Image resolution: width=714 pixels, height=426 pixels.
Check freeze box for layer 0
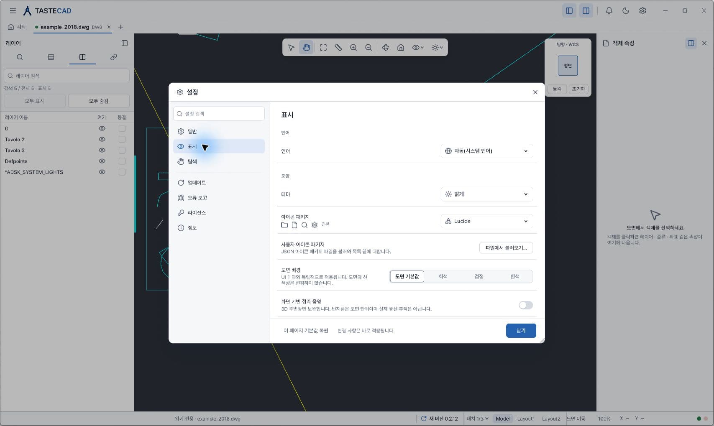point(122,129)
